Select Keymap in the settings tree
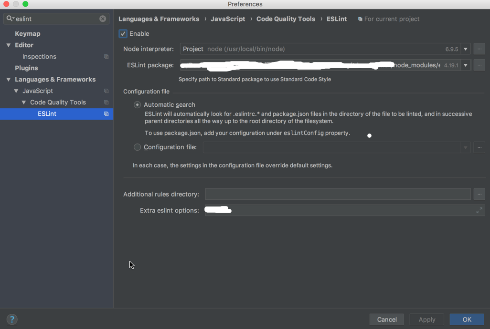The width and height of the screenshot is (490, 329). click(28, 34)
